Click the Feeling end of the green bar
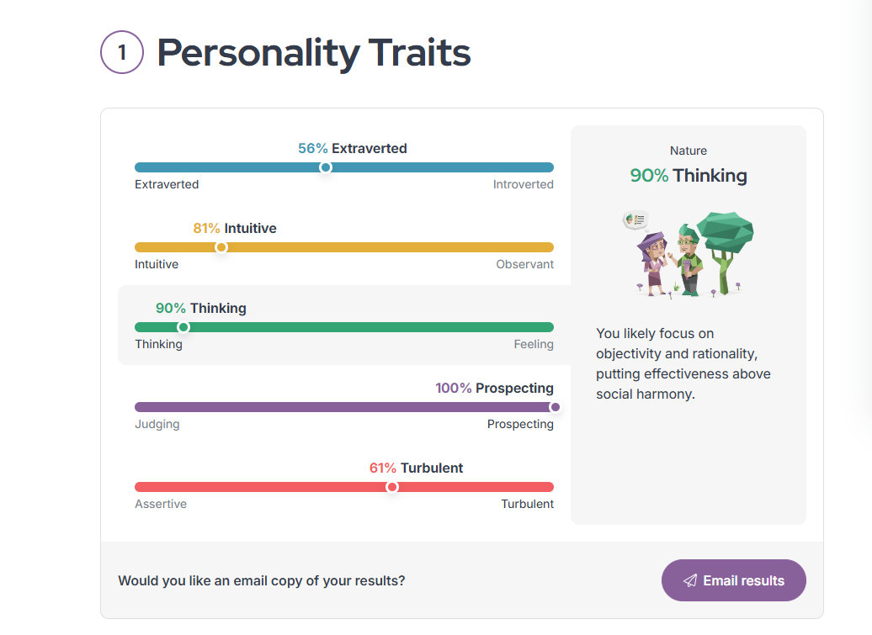This screenshot has height=635, width=872. [x=534, y=344]
